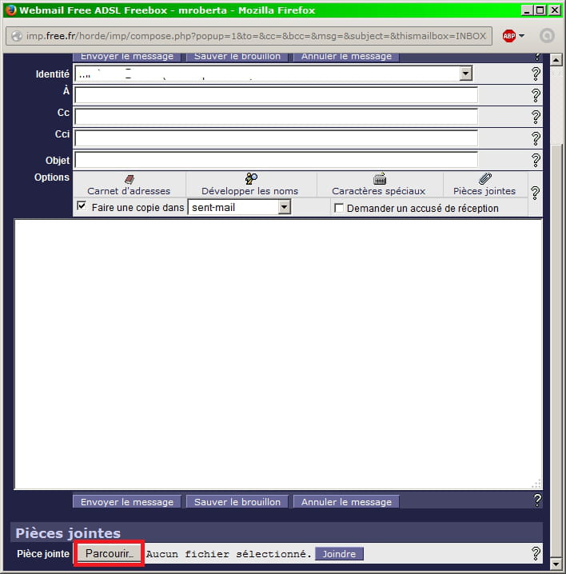Click Parcourir to browse for file
566x574 pixels.
pos(109,553)
